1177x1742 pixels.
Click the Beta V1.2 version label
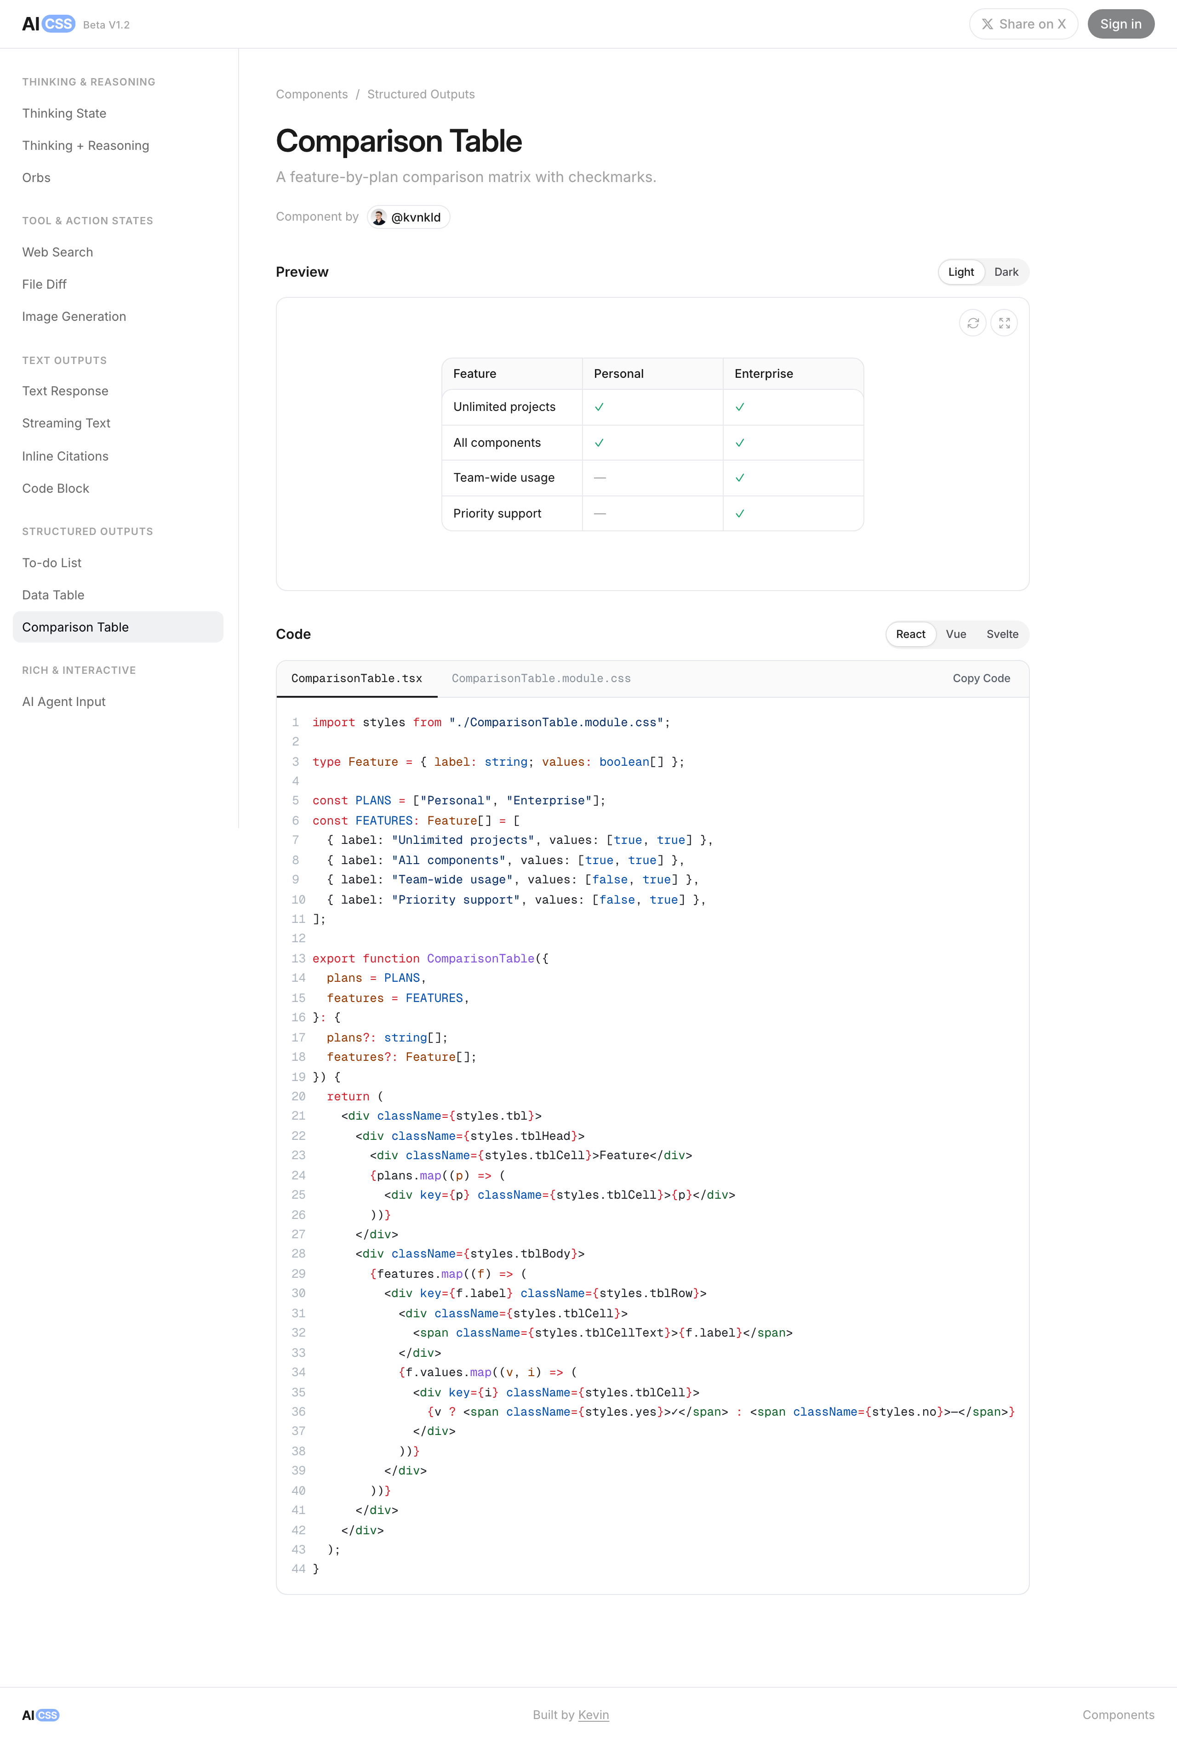(107, 25)
